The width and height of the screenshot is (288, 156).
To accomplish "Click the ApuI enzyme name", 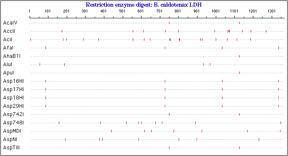I will click(x=8, y=73).
